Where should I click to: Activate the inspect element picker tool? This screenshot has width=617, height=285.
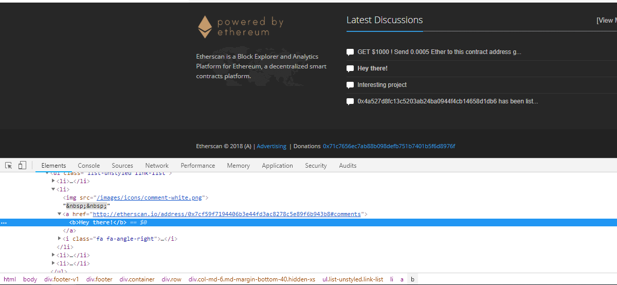point(9,165)
